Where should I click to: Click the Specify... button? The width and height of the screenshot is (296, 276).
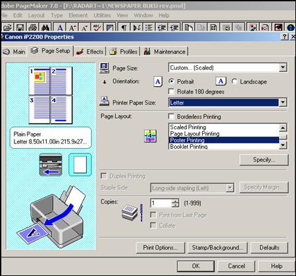264,160
